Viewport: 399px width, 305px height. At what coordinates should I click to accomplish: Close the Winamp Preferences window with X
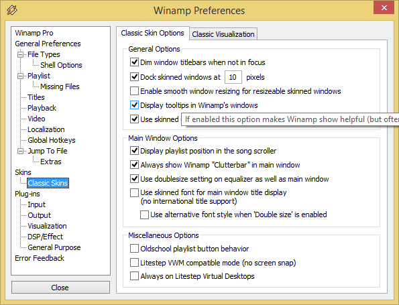click(x=384, y=7)
